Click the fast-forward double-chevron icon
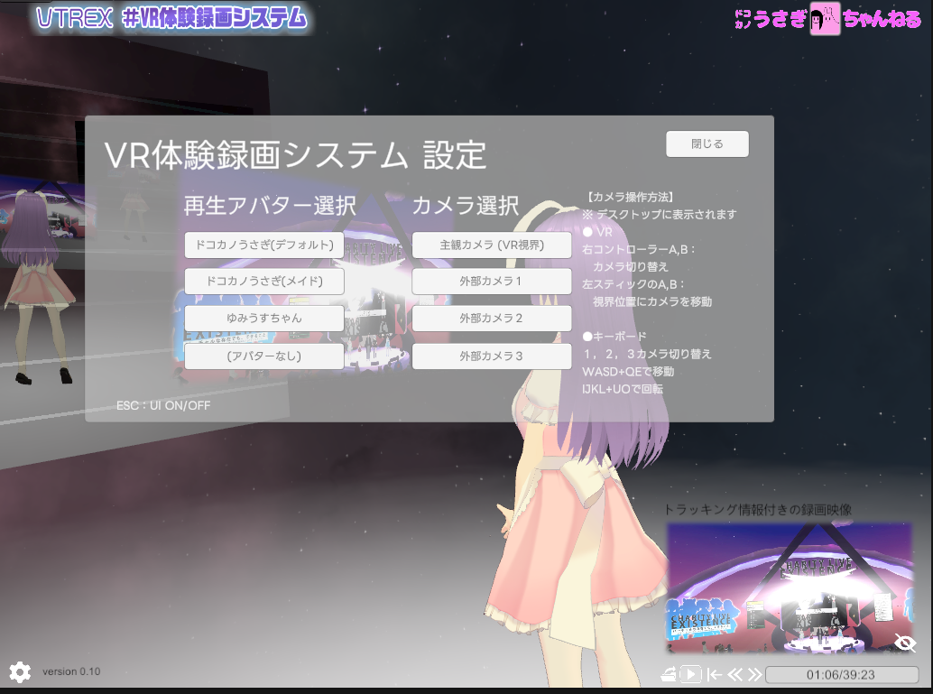 [x=756, y=672]
